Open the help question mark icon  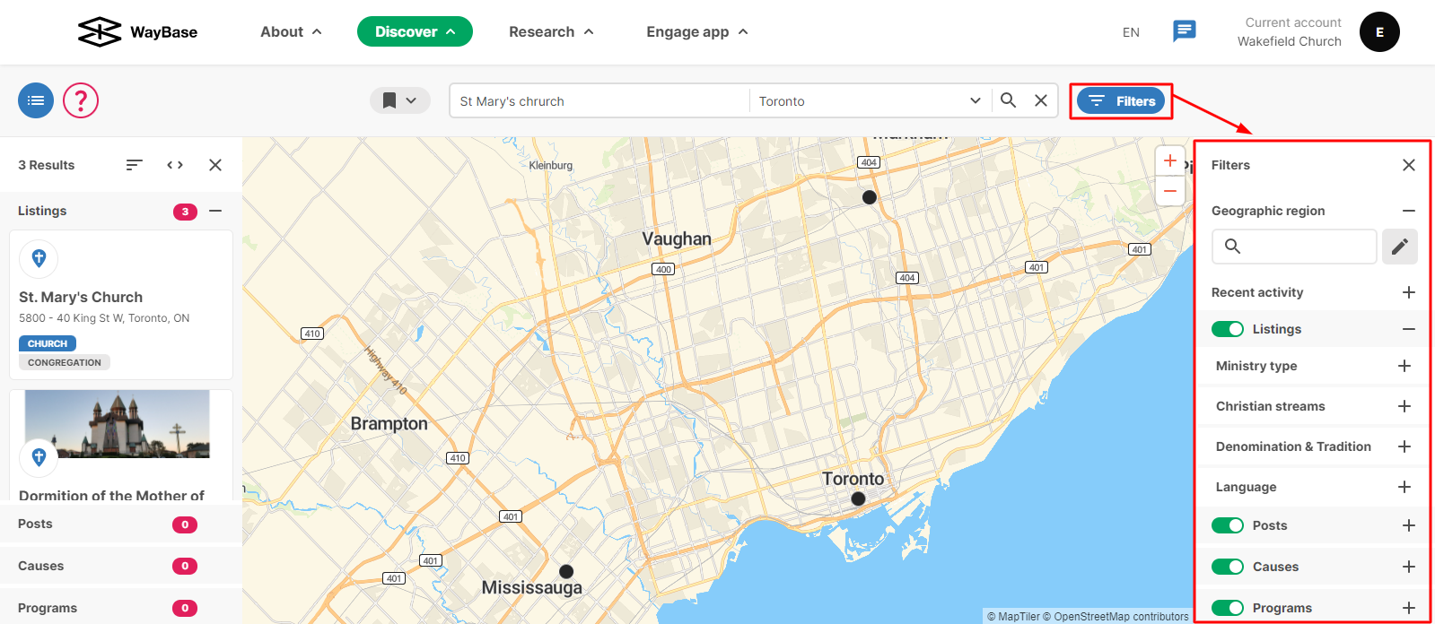tap(81, 100)
